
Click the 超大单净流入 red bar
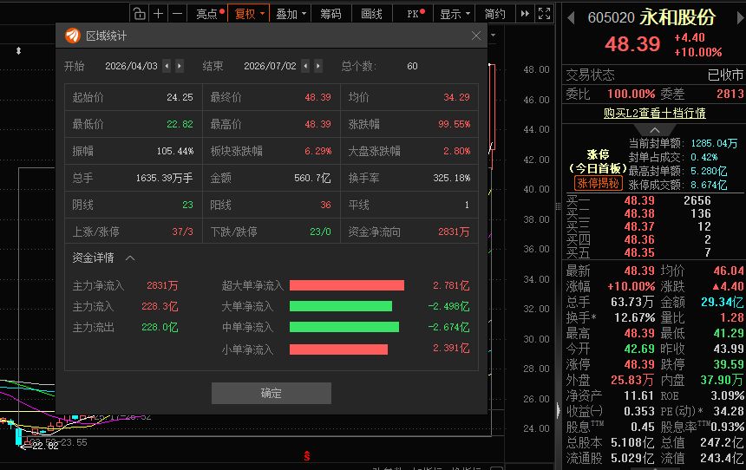click(347, 285)
